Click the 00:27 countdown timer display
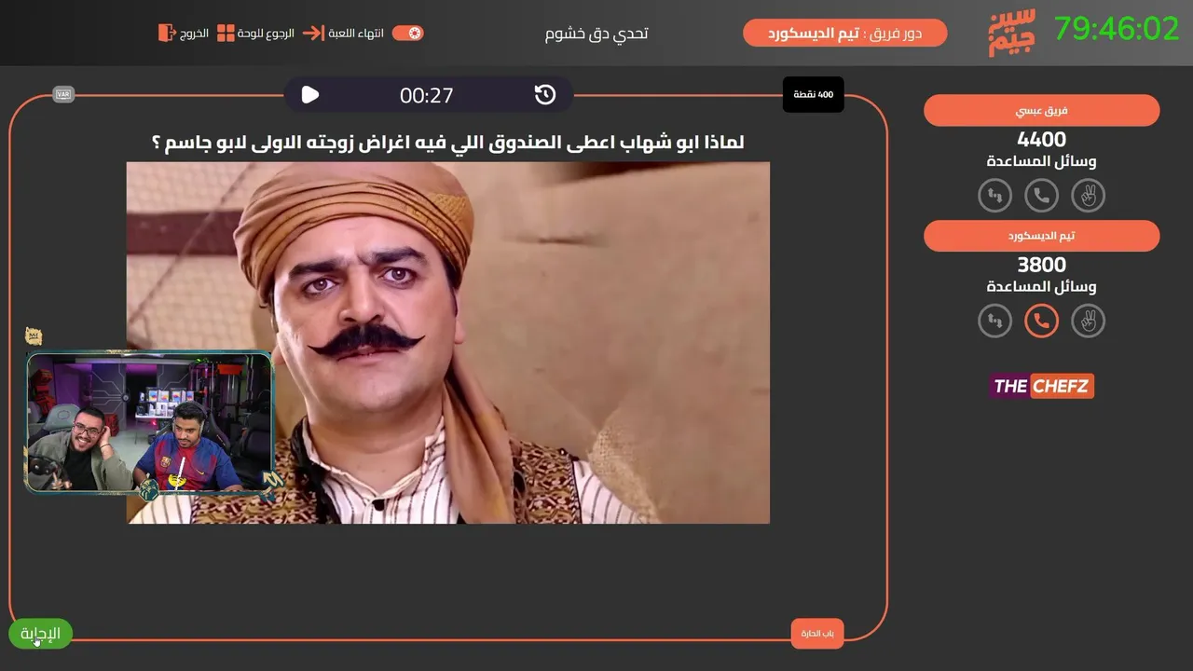1193x671 pixels. (x=427, y=95)
